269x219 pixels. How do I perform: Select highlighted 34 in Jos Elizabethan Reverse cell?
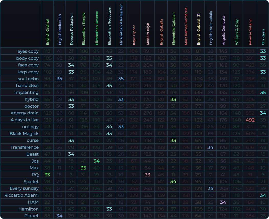click(96, 161)
